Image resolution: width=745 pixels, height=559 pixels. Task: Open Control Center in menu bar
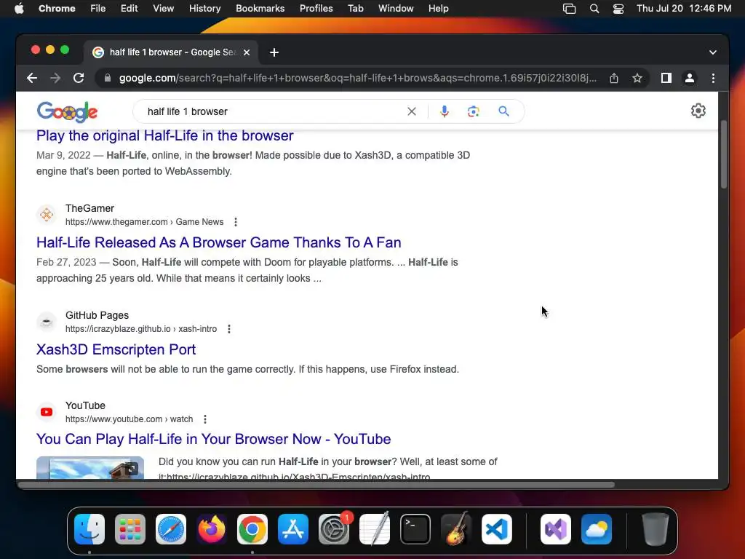[618, 9]
